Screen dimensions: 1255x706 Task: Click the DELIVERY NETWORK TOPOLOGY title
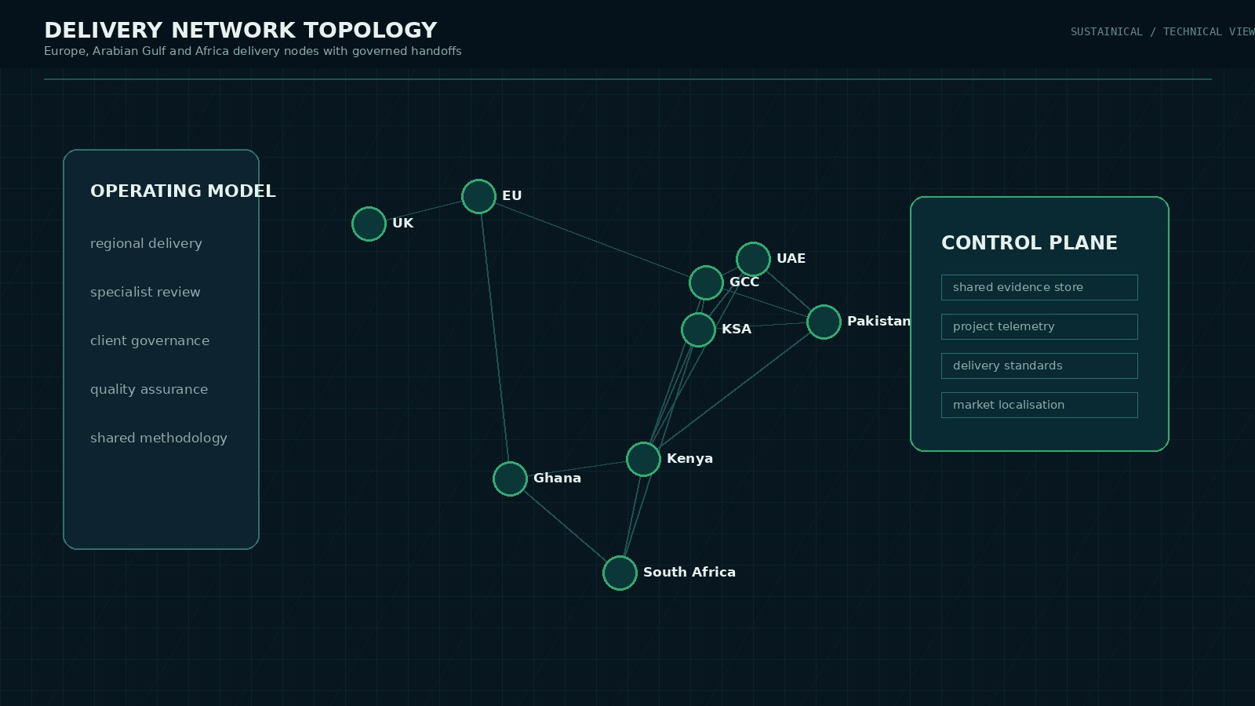coord(241,30)
